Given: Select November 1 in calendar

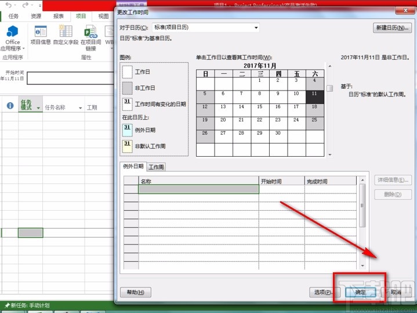Looking at the screenshot, I should point(260,84).
